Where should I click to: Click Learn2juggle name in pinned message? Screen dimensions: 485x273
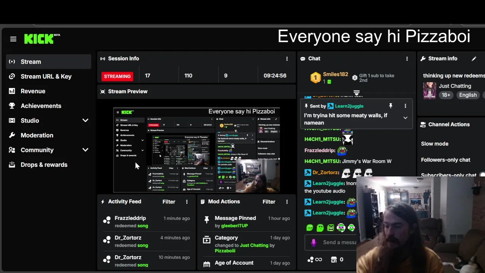tap(349, 106)
